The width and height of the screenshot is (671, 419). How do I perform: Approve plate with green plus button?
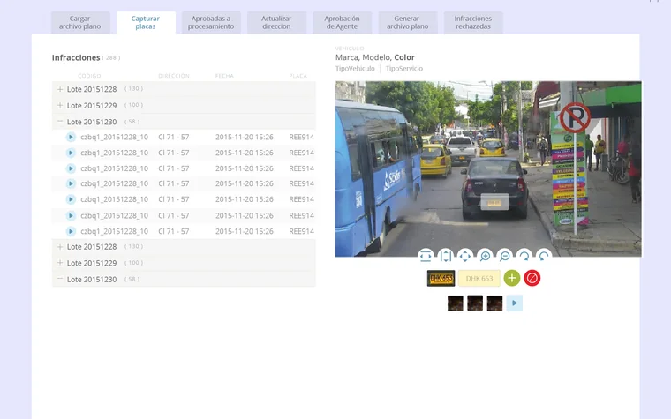[x=512, y=278]
